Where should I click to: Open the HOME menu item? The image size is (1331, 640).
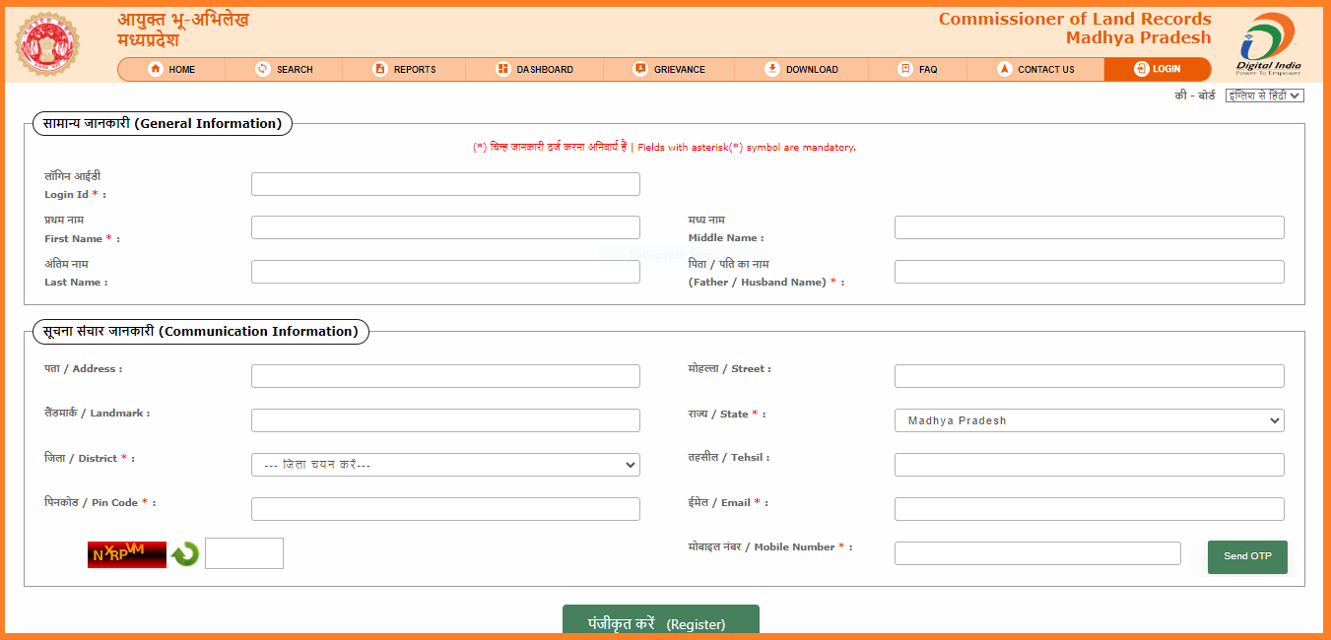tap(171, 69)
